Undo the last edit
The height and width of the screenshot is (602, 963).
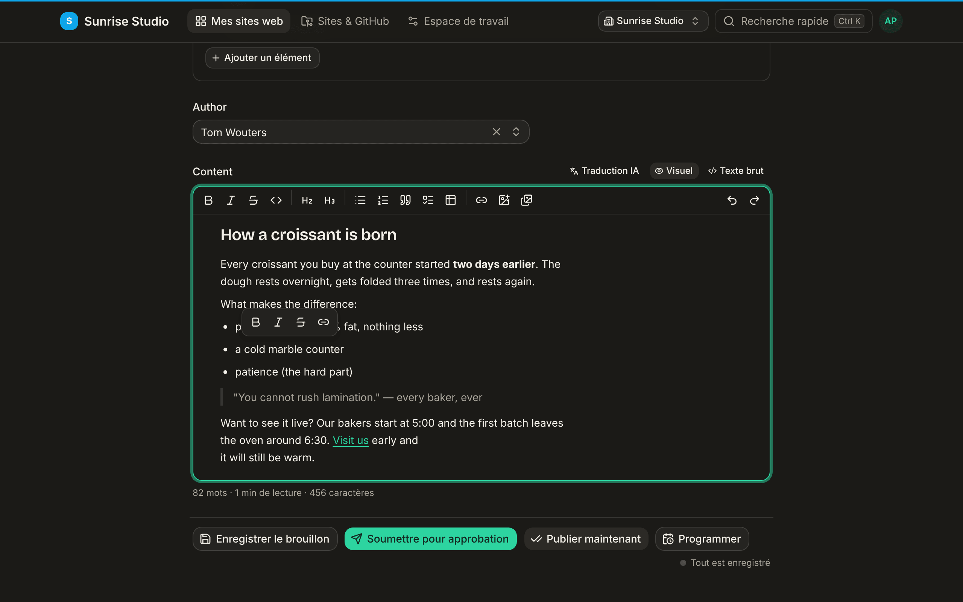(x=732, y=200)
